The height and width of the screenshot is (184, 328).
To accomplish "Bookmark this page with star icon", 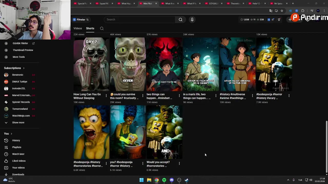I will pyautogui.click(x=282, y=11).
